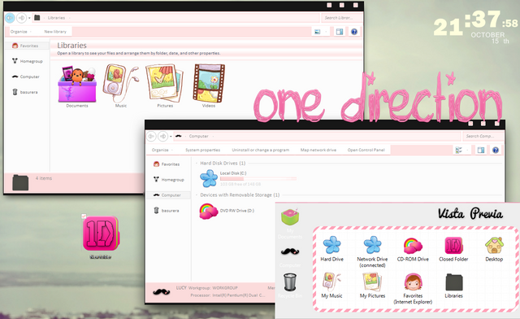Click the Computer mustache preview icon

click(x=290, y=252)
